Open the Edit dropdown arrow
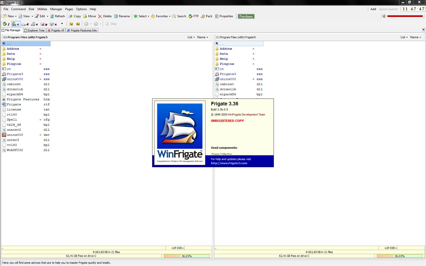 coord(47,16)
